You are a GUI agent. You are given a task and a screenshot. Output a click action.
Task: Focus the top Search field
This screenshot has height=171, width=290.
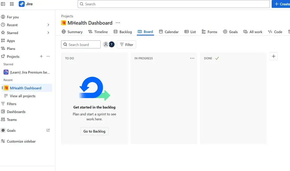pos(174,4)
